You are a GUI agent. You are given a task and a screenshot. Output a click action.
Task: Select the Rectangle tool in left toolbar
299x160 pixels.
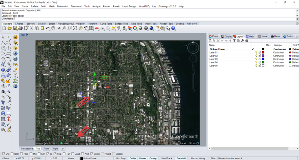(x=9, y=54)
